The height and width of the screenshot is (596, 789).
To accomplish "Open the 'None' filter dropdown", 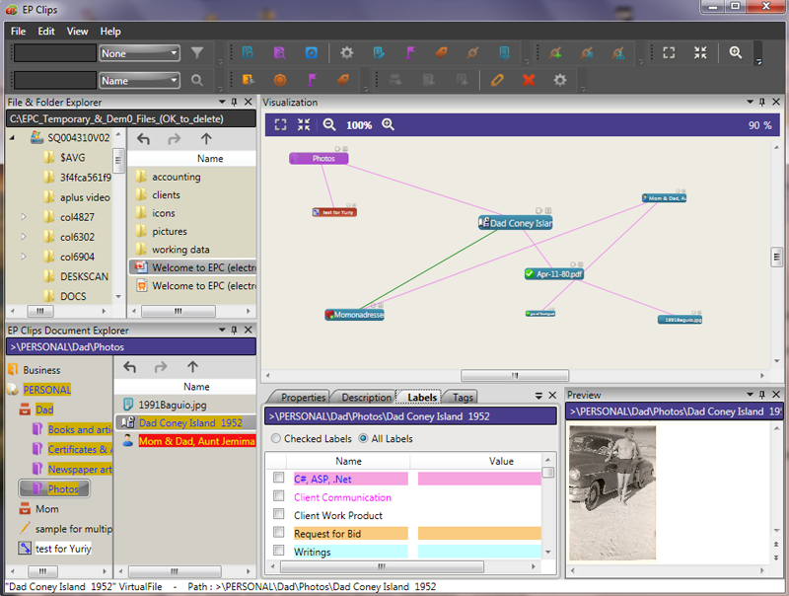I will [139, 53].
